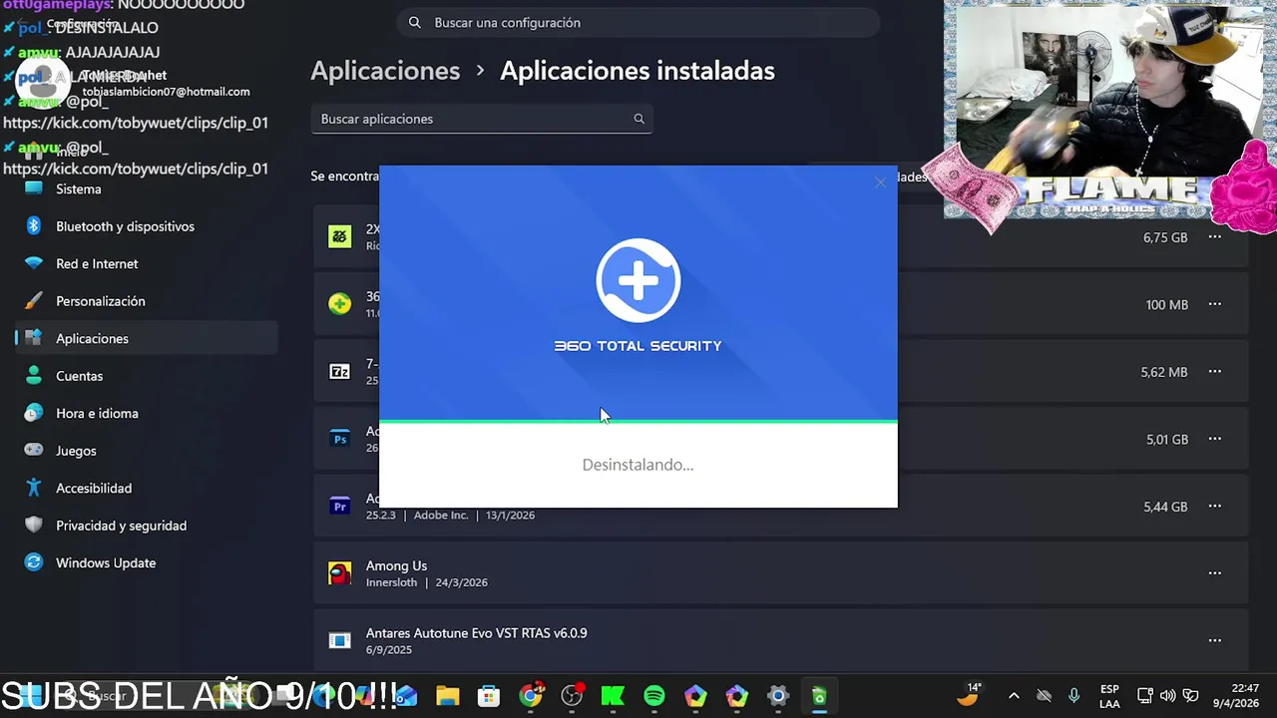The image size is (1277, 718).
Task: Open Cuentas settings page
Action: coord(146,376)
